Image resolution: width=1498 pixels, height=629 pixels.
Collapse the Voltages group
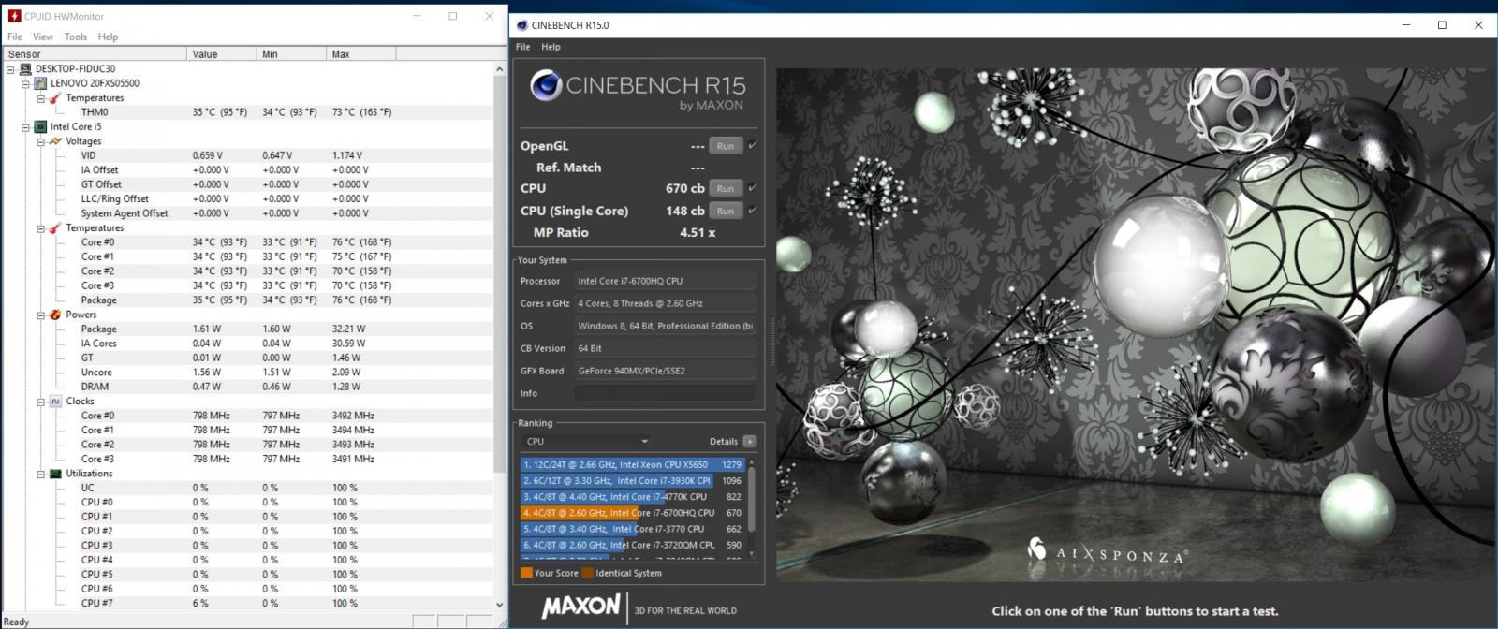[40, 141]
